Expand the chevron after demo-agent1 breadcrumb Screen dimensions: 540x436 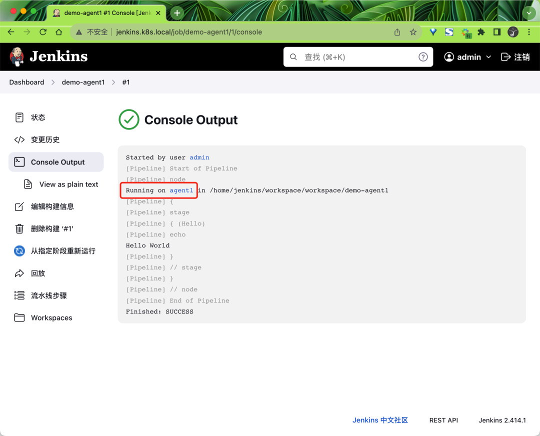coord(113,82)
